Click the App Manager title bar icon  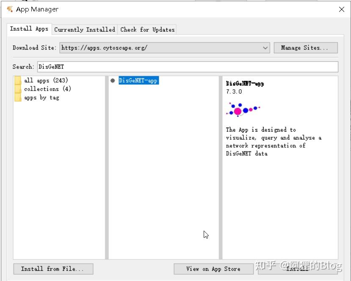pos(10,9)
